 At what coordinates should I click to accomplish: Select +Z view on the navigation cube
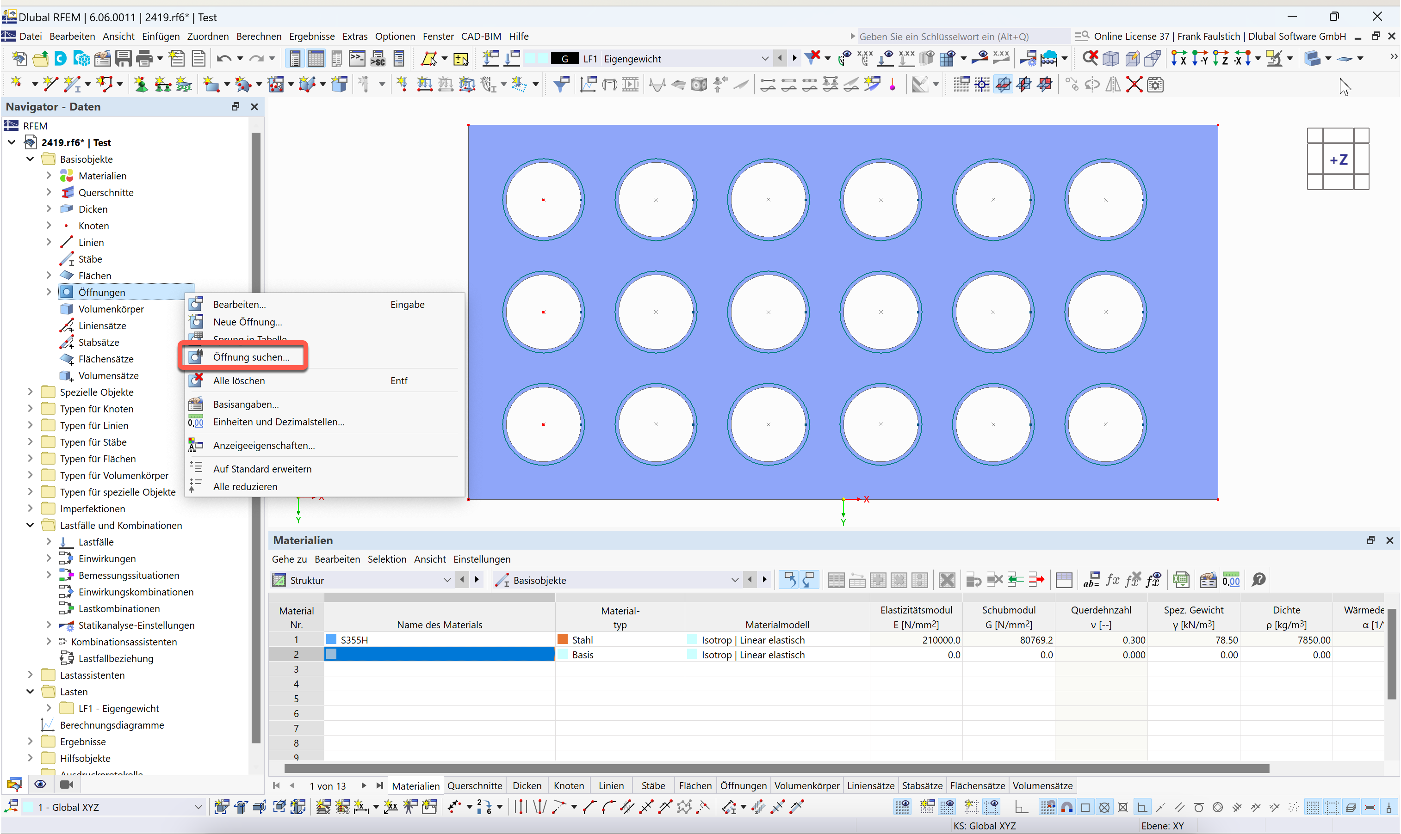point(1339,159)
